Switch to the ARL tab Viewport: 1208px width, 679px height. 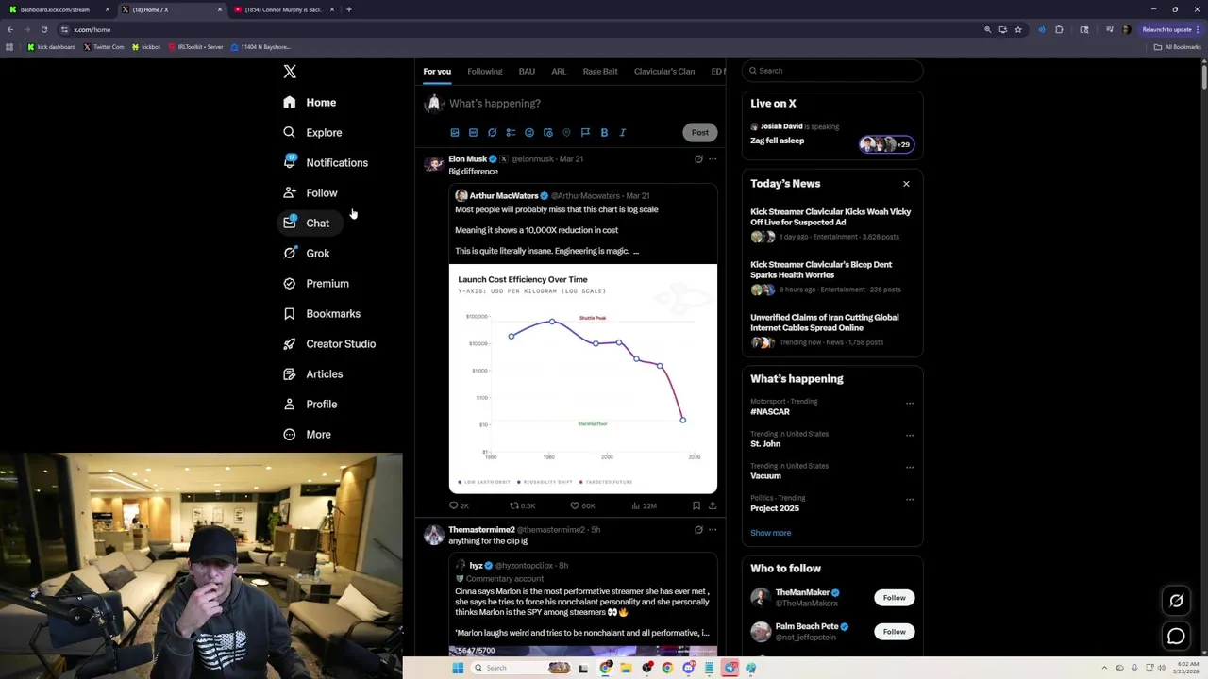coord(559,72)
